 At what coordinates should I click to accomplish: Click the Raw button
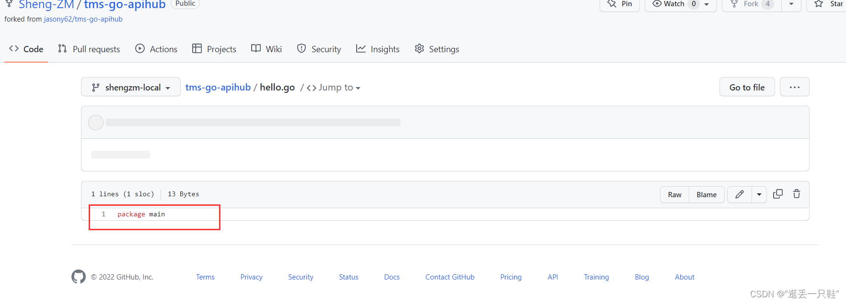click(674, 194)
